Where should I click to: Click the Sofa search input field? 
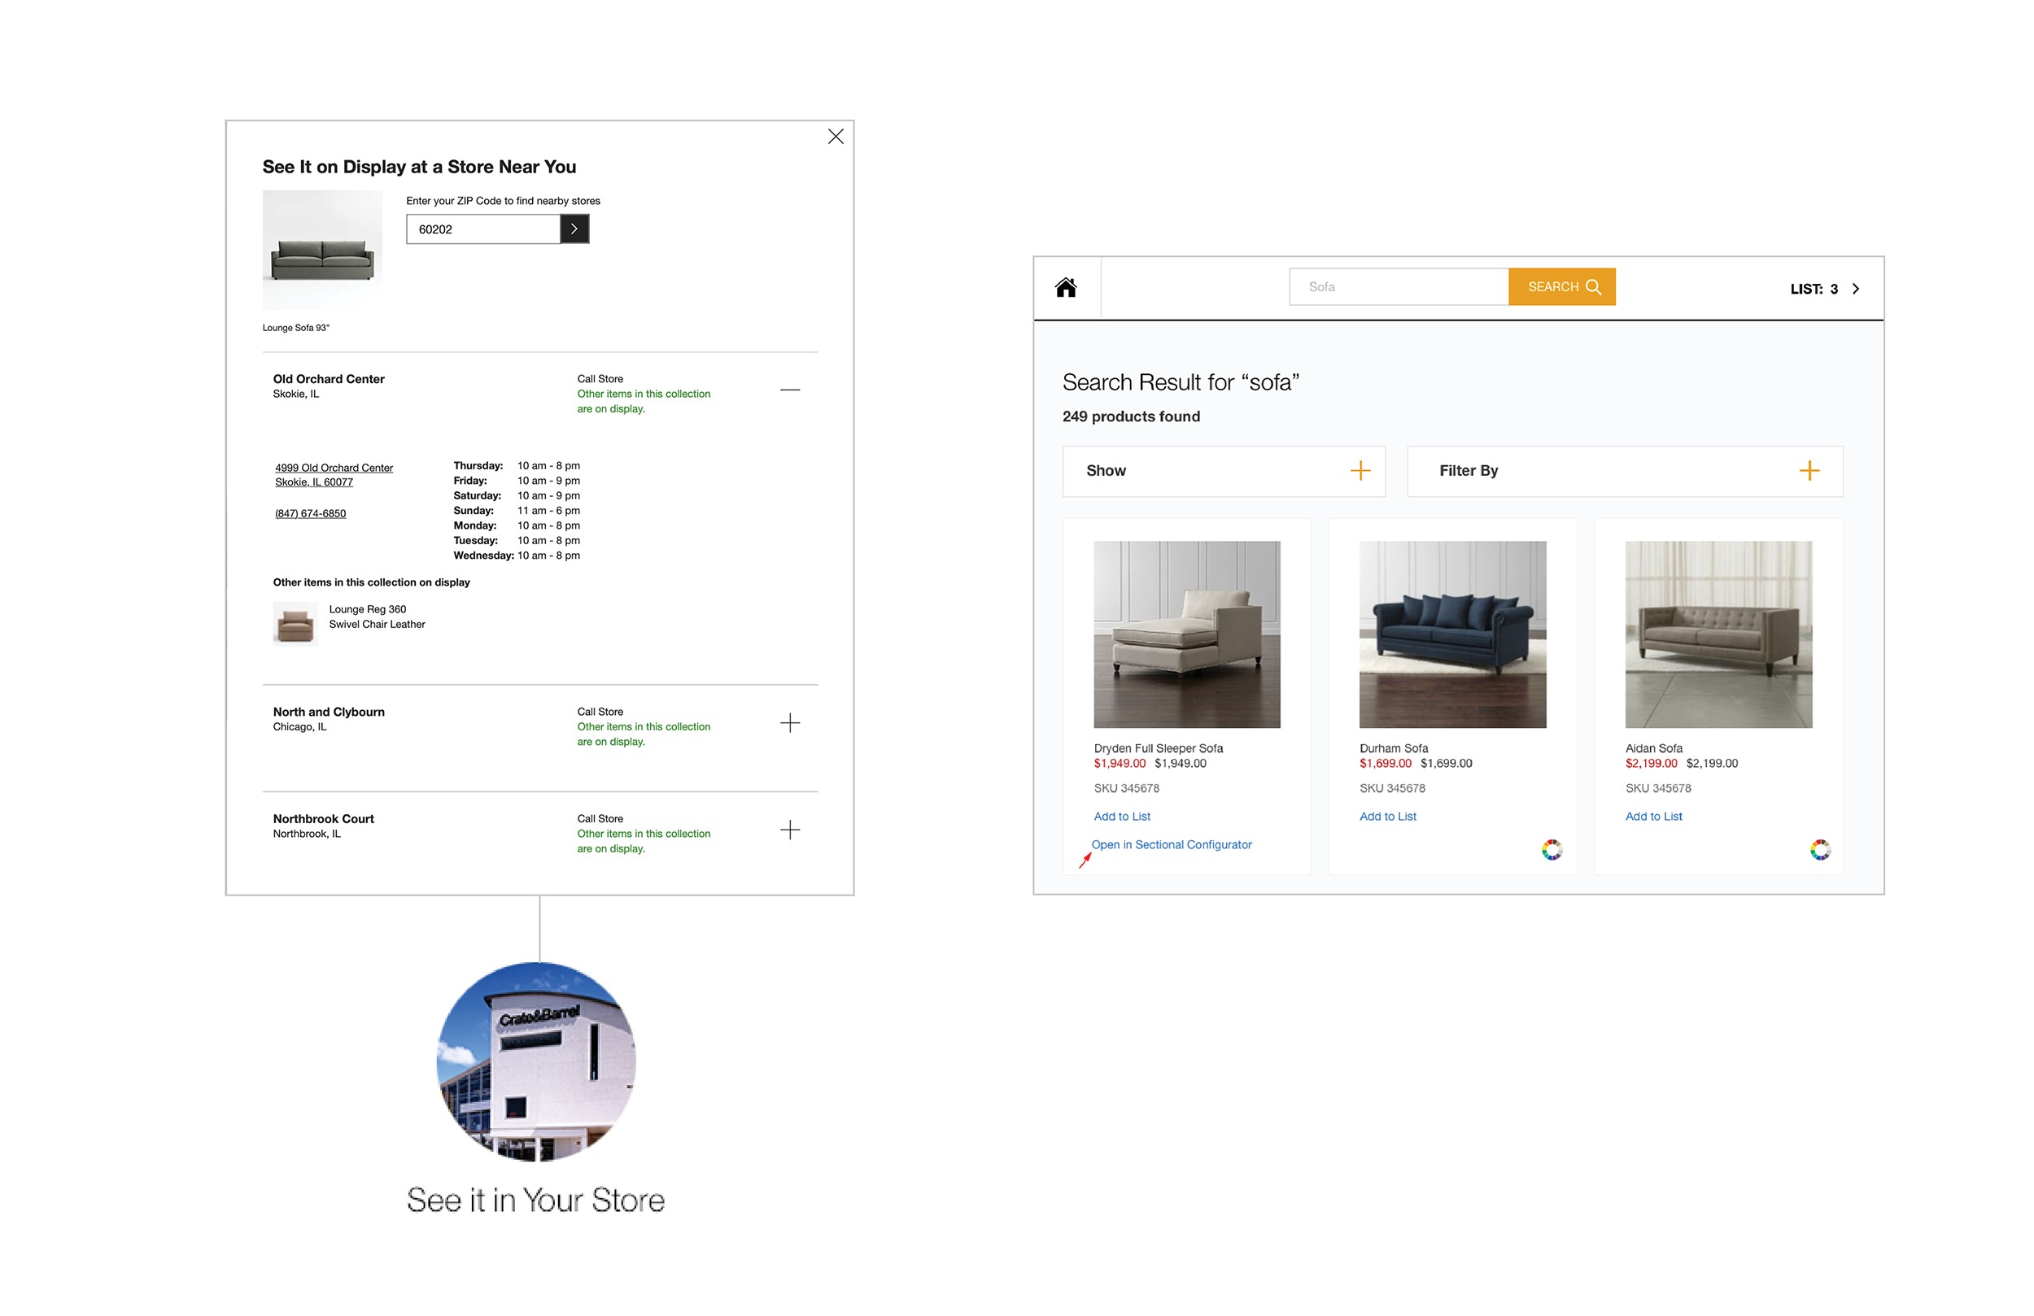pos(1399,286)
